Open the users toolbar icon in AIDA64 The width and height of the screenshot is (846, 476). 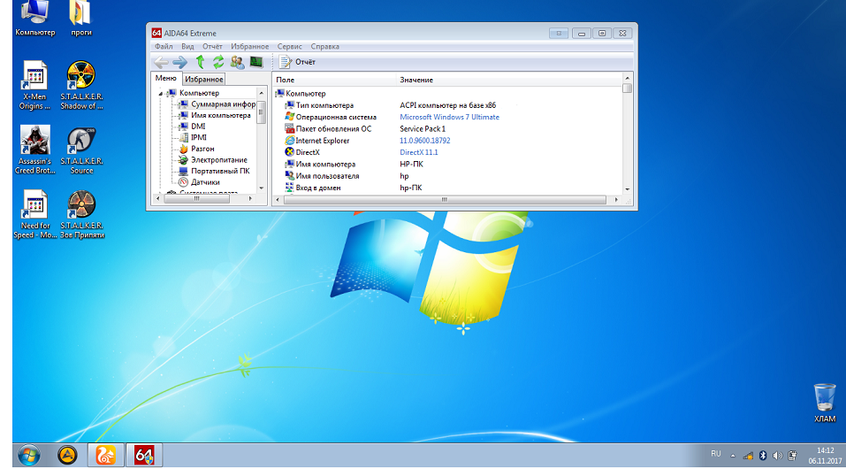[237, 62]
